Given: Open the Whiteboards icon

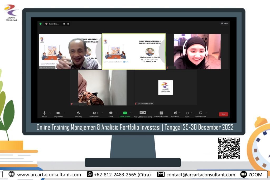Looking at the screenshot, I should click(201, 113).
